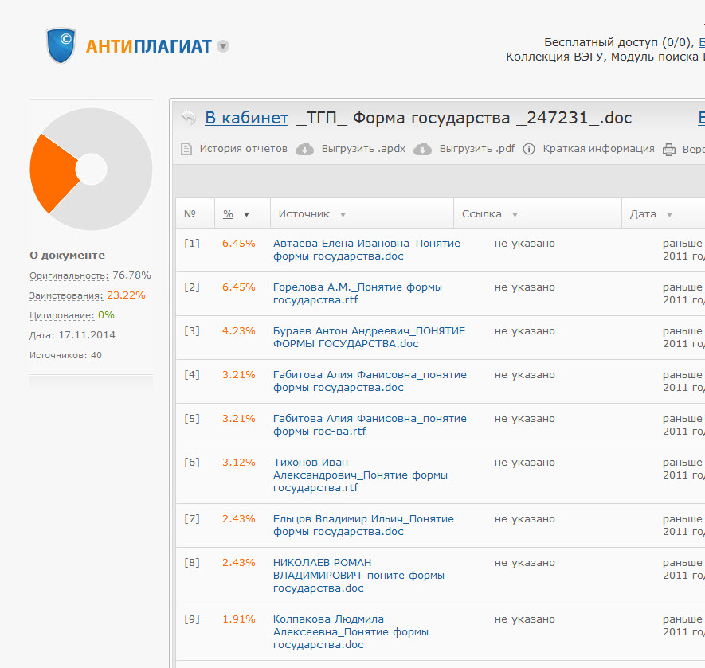
Task: Click the cloud download icon for .pdf
Action: click(422, 149)
